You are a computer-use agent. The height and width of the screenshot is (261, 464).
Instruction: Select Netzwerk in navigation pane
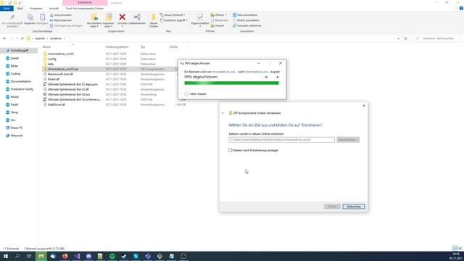(17, 136)
